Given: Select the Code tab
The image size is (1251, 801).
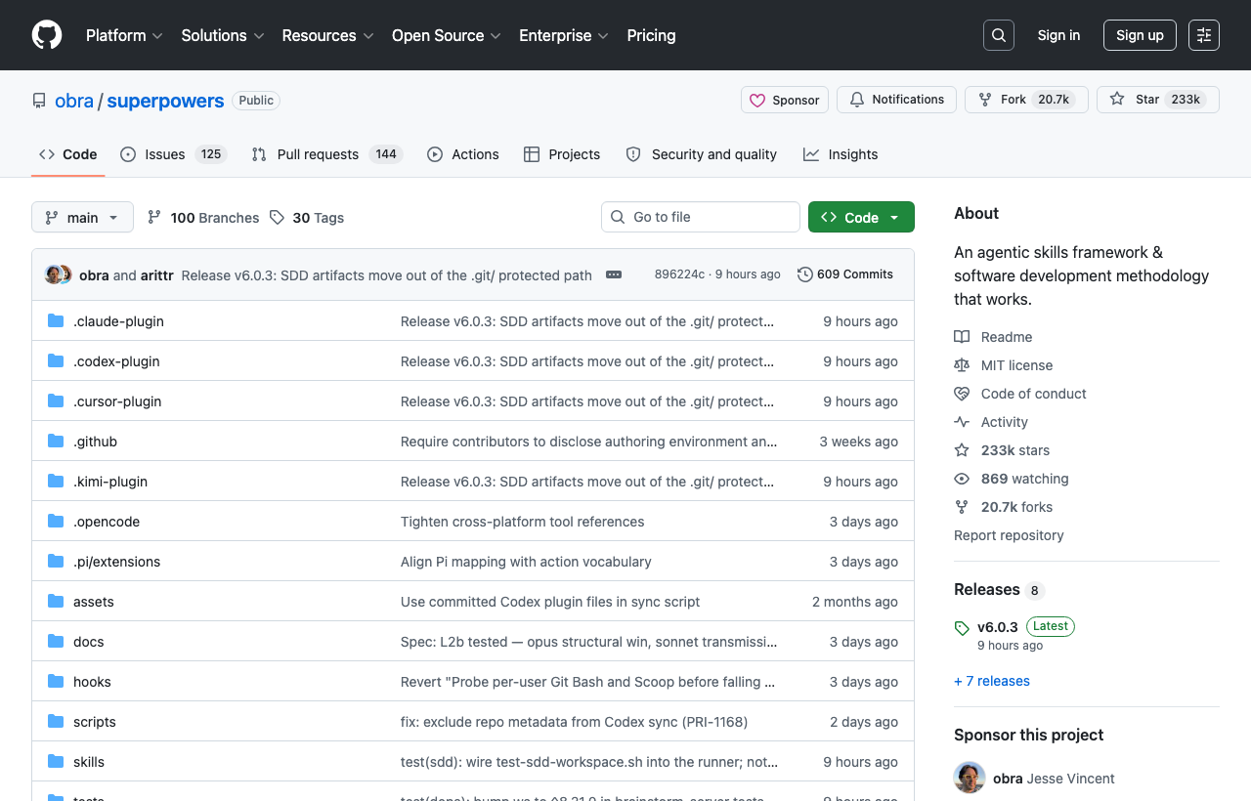Looking at the screenshot, I should click(x=68, y=154).
